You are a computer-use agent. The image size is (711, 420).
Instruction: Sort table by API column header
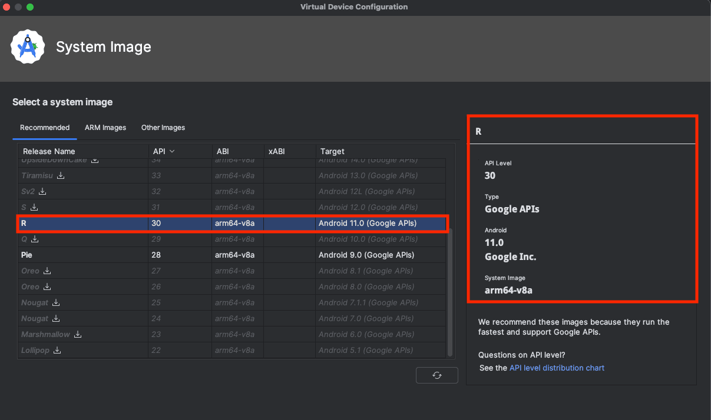coord(164,151)
